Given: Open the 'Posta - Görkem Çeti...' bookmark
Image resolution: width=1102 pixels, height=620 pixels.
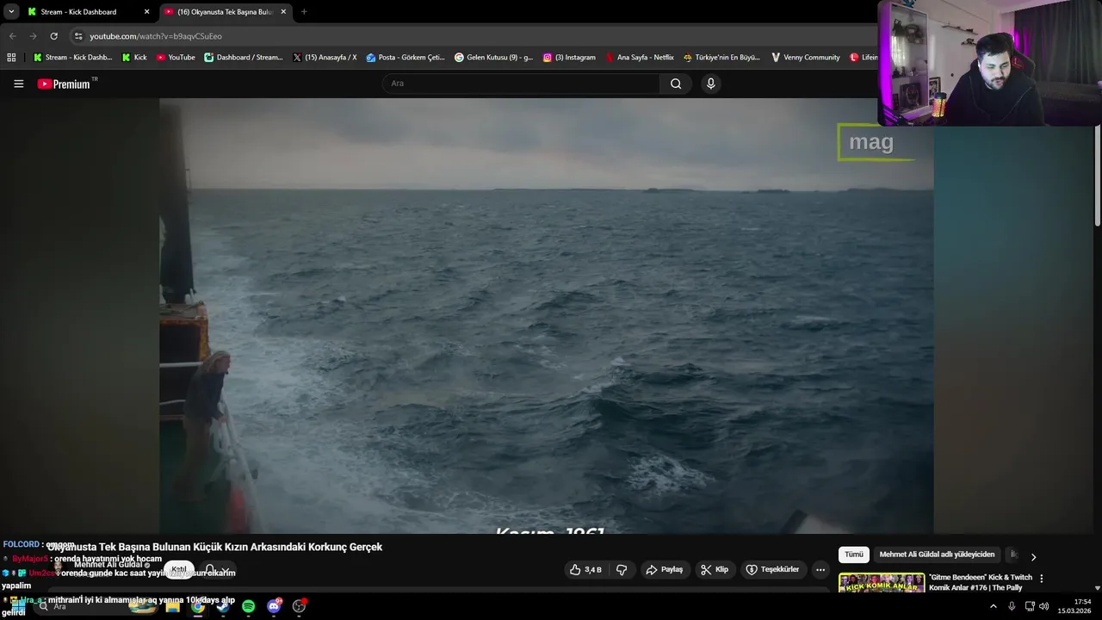Looking at the screenshot, I should 405,58.
